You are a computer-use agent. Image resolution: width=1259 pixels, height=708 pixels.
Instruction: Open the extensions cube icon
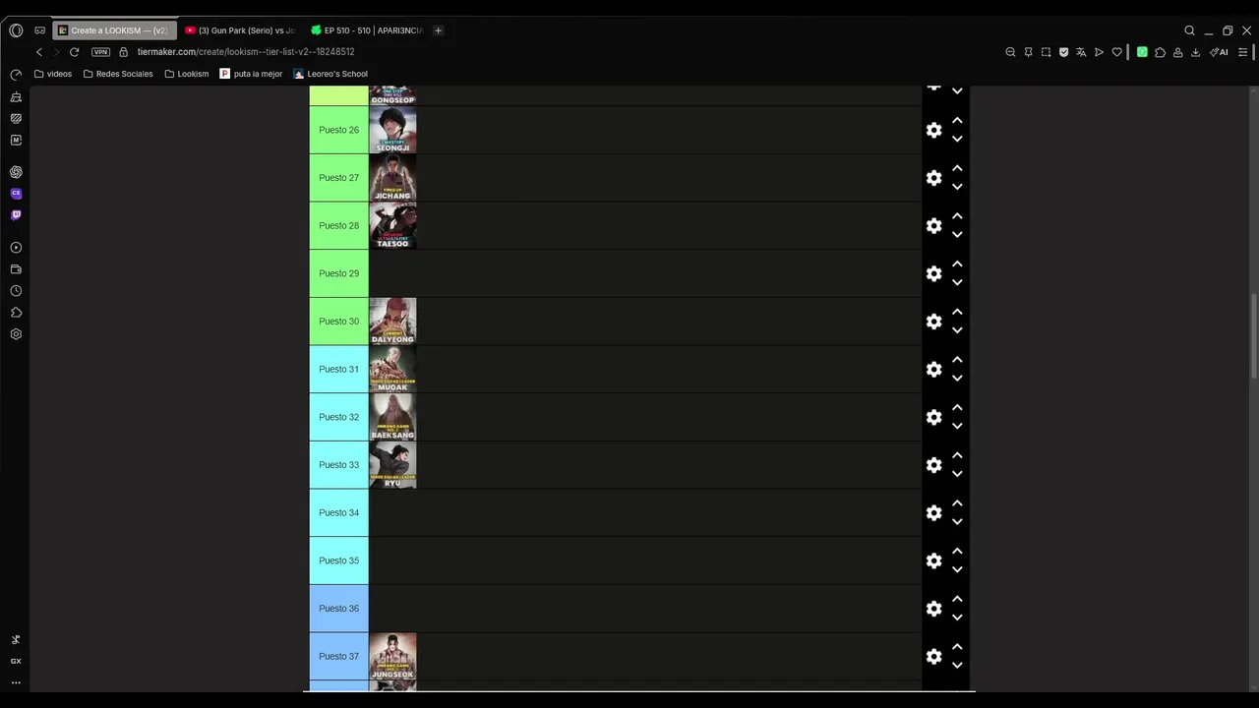1160,52
